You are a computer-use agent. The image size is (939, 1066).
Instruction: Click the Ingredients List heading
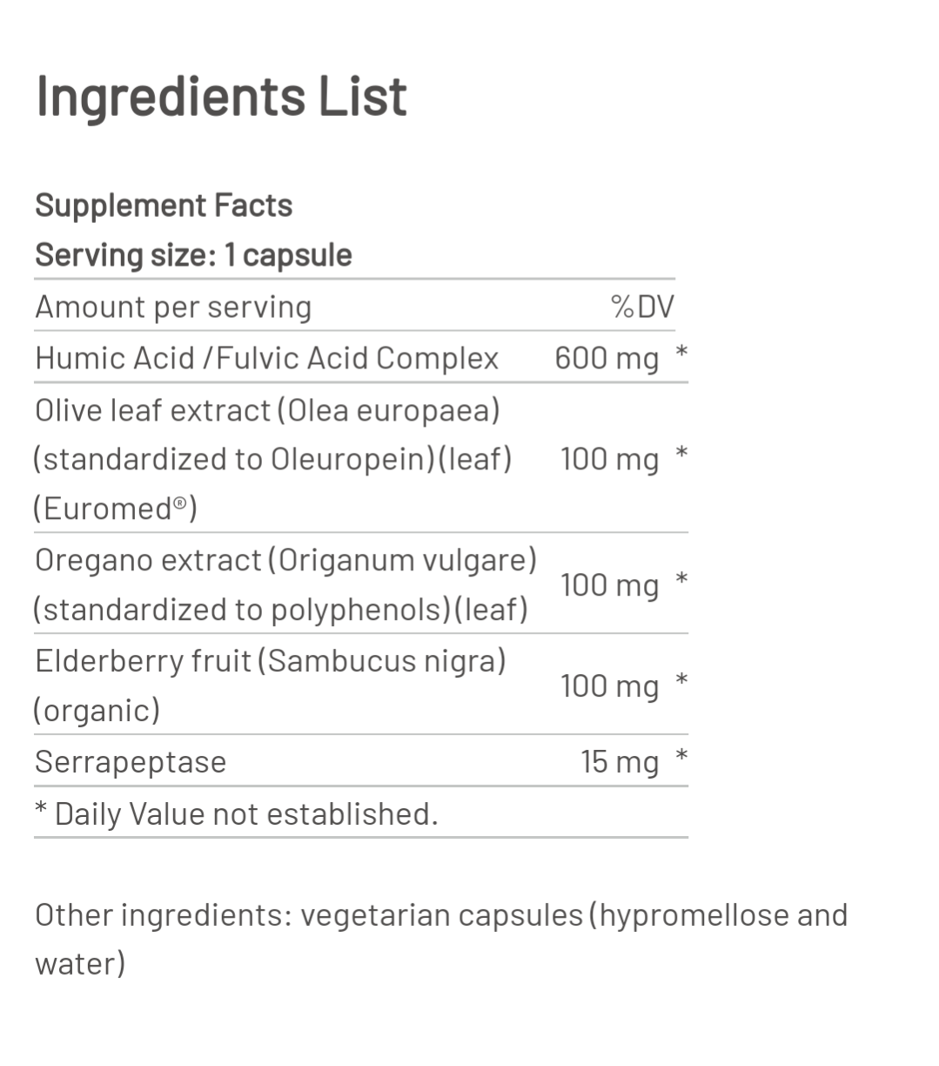(x=221, y=97)
